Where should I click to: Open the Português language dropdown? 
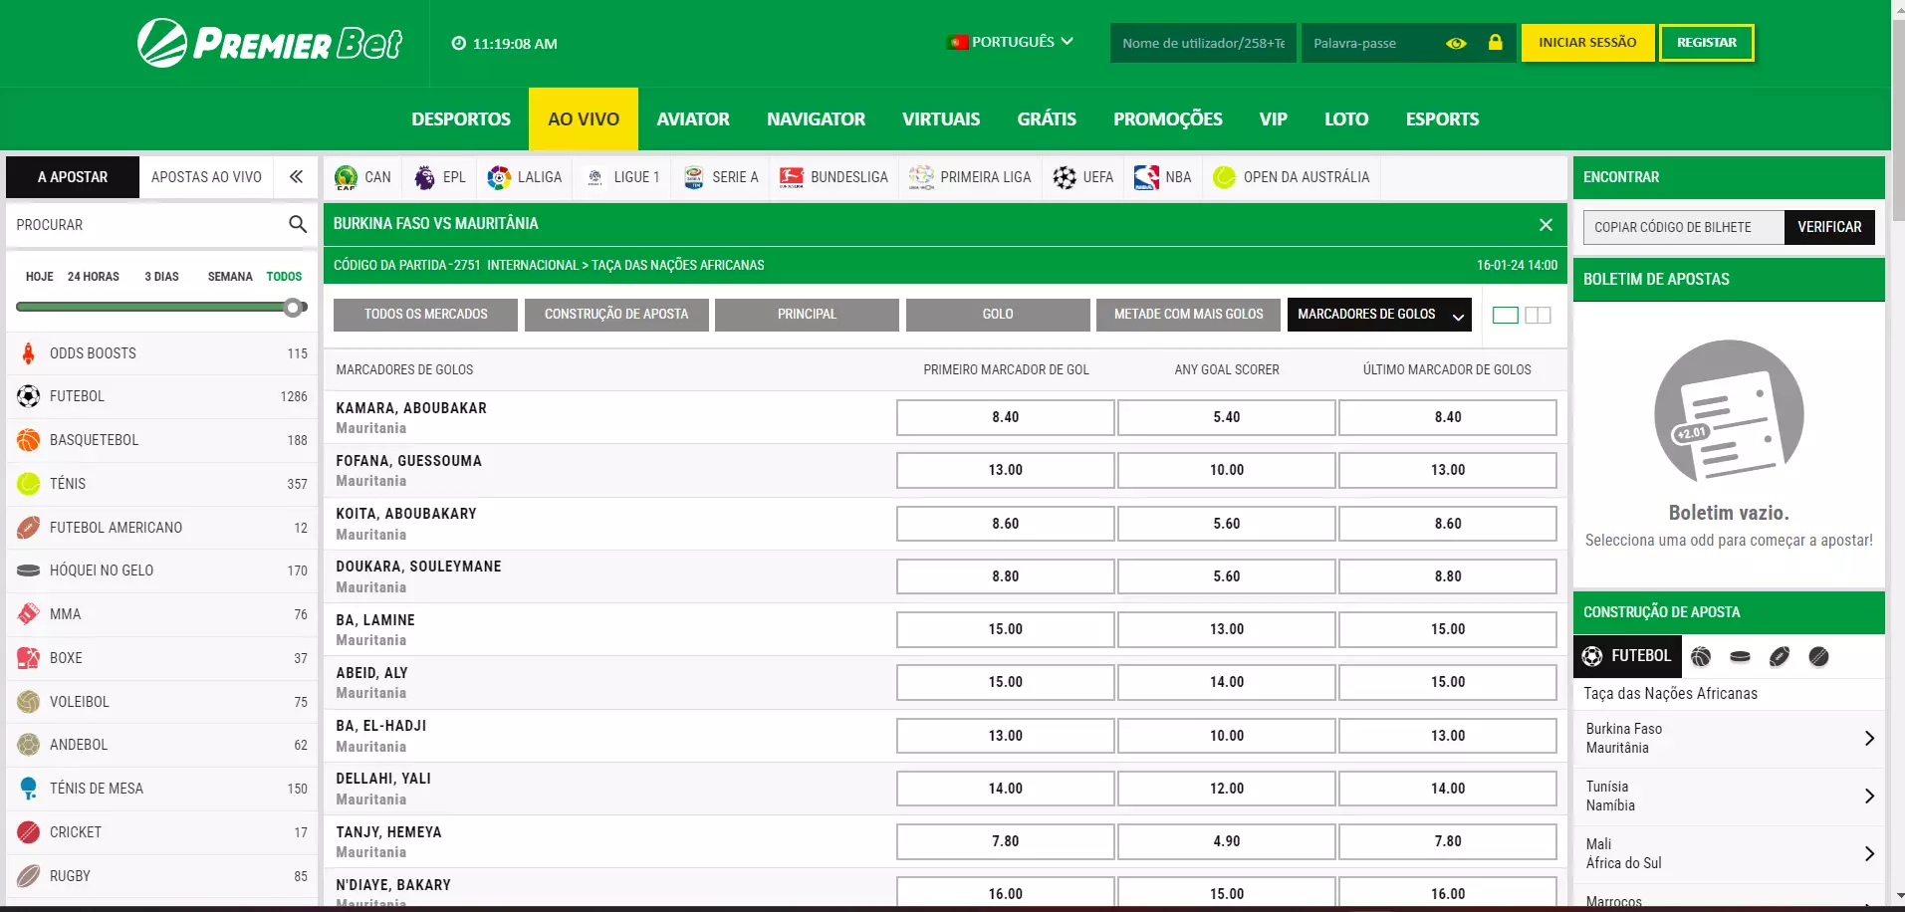point(1010,42)
